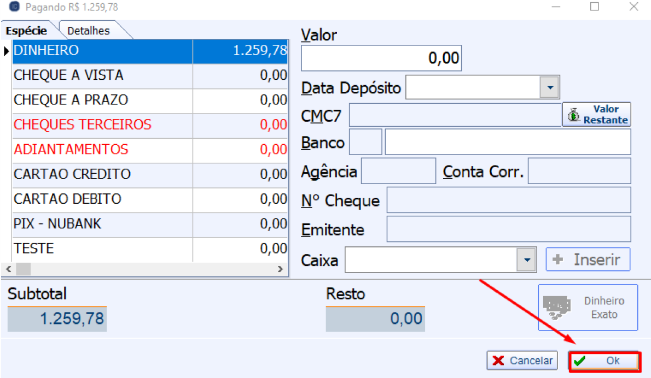
Task: Select the Espécie tab
Action: tap(27, 31)
